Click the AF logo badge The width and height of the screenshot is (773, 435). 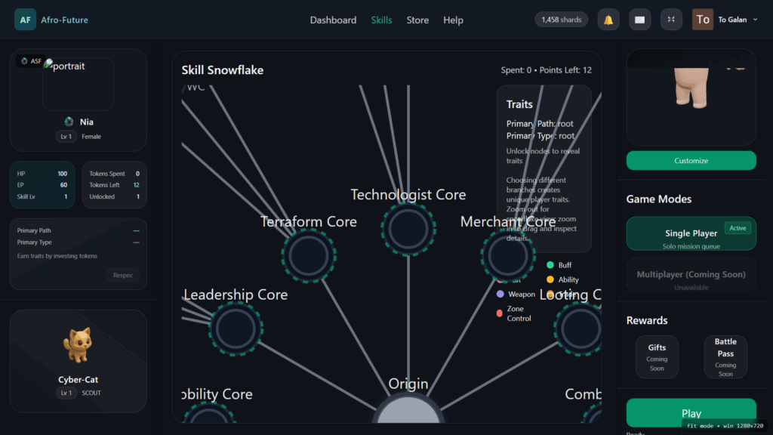[x=25, y=20]
